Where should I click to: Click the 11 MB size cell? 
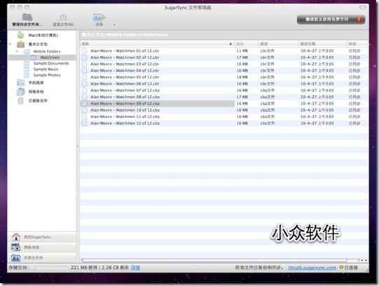(242, 50)
